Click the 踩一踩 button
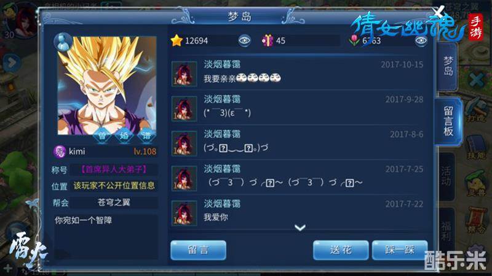This screenshot has width=492, height=276. point(400,250)
